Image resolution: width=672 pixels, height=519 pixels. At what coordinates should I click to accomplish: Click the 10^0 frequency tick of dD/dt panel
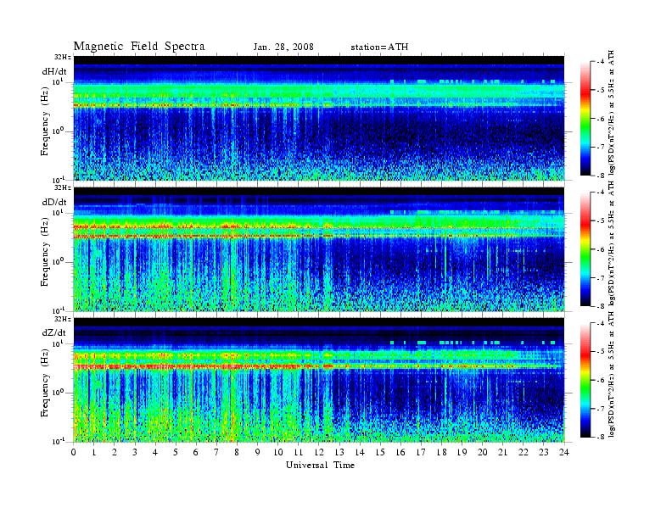(x=58, y=262)
